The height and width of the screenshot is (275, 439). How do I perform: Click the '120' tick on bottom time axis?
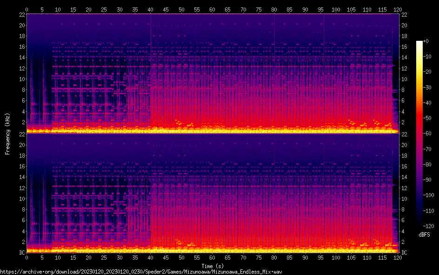tap(398, 257)
